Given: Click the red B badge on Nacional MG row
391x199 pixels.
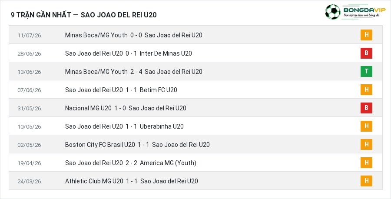Looking at the screenshot, I should 366,108.
